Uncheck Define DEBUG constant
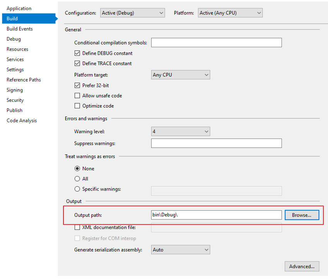This screenshot has width=328, height=279. pyautogui.click(x=77, y=53)
